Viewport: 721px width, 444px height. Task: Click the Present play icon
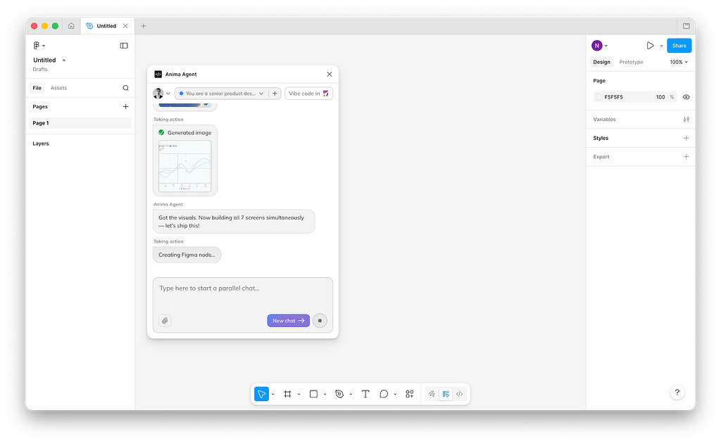[x=650, y=46]
